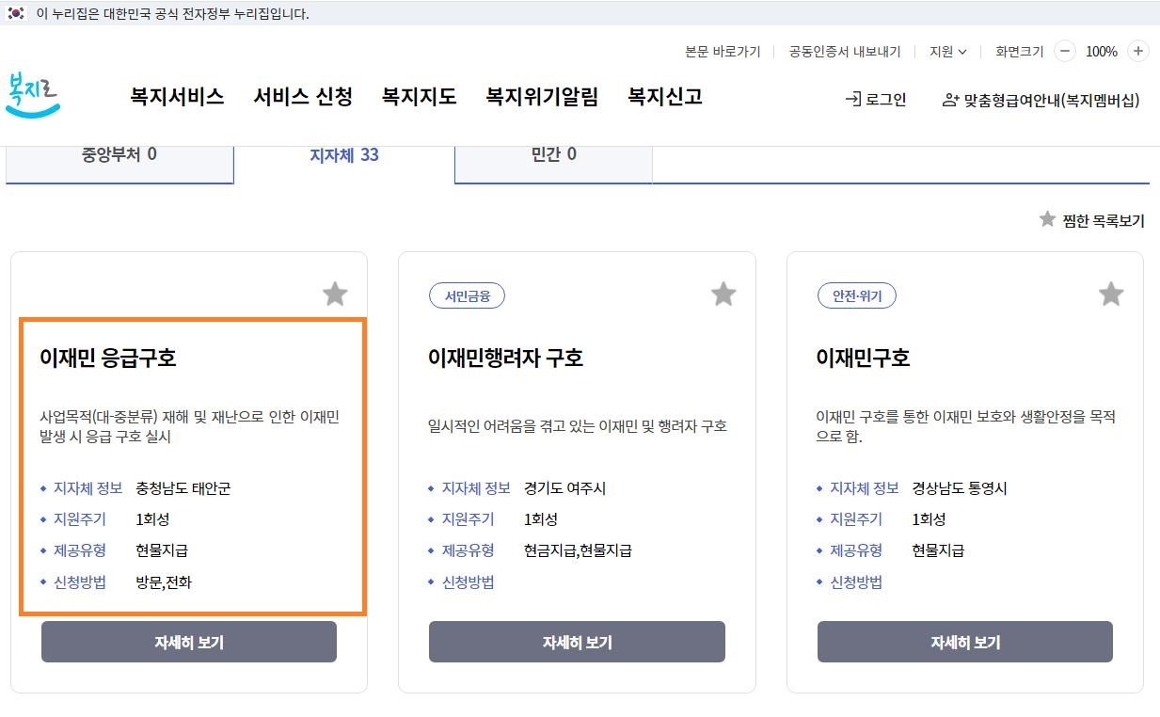This screenshot has height=717, width=1160.
Task: Click the star icon next to 찜한 목록보기
Action: coord(1047,219)
